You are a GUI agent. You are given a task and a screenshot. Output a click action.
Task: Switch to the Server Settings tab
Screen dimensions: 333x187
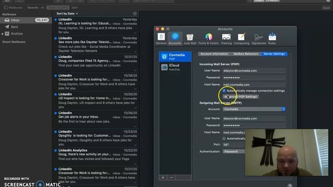point(274,54)
